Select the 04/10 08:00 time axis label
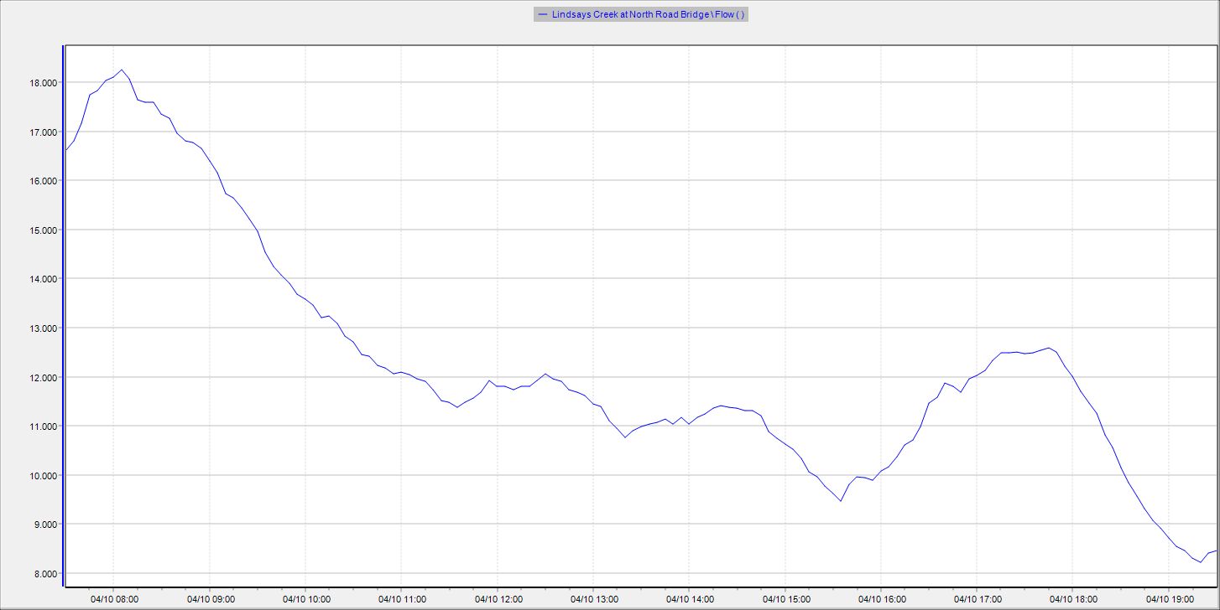Viewport: 1220px width, 610px height. point(114,599)
